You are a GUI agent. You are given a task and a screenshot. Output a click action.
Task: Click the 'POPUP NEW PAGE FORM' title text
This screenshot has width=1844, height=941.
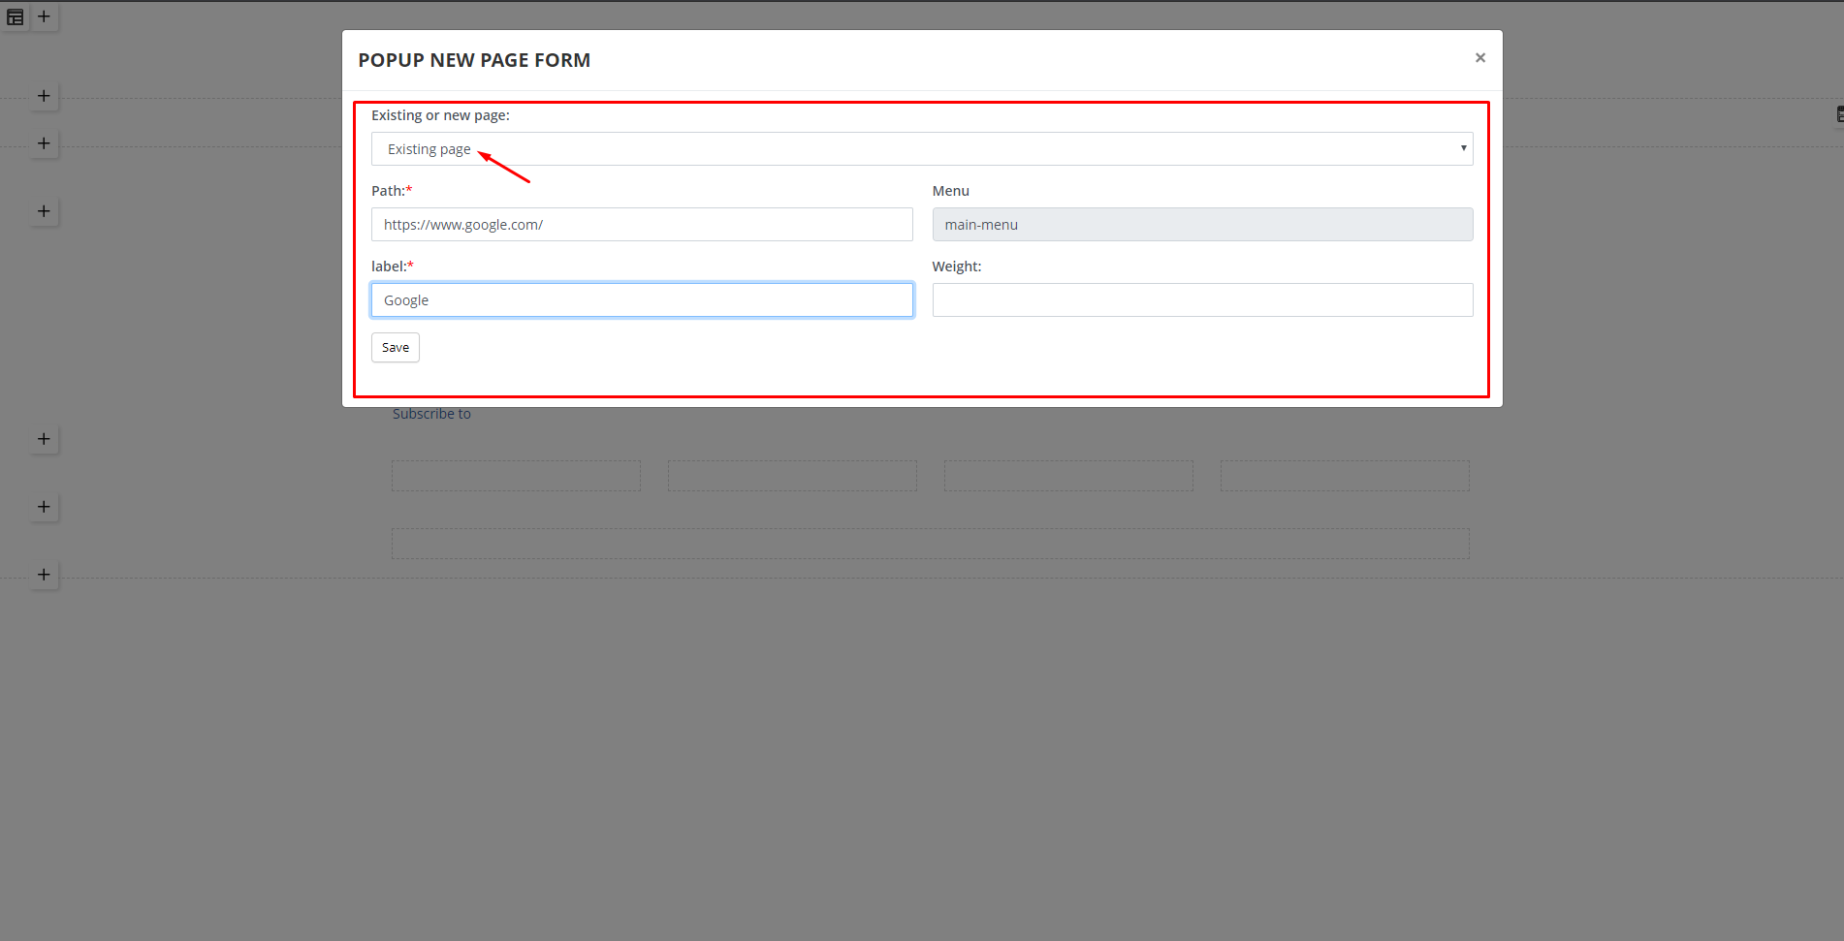474,60
